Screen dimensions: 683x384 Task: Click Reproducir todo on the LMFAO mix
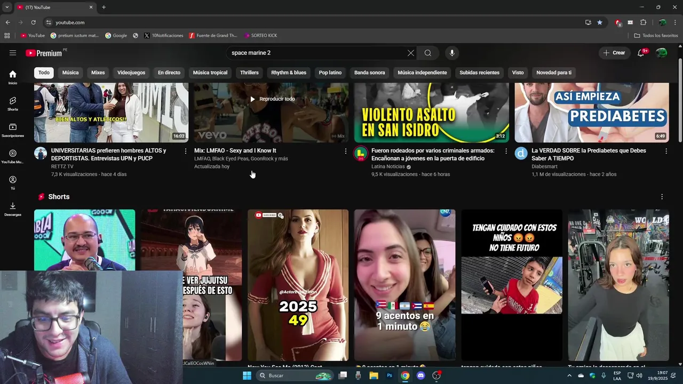point(272,99)
